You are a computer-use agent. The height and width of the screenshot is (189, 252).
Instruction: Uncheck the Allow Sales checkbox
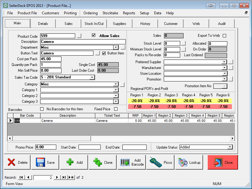[x=94, y=36]
